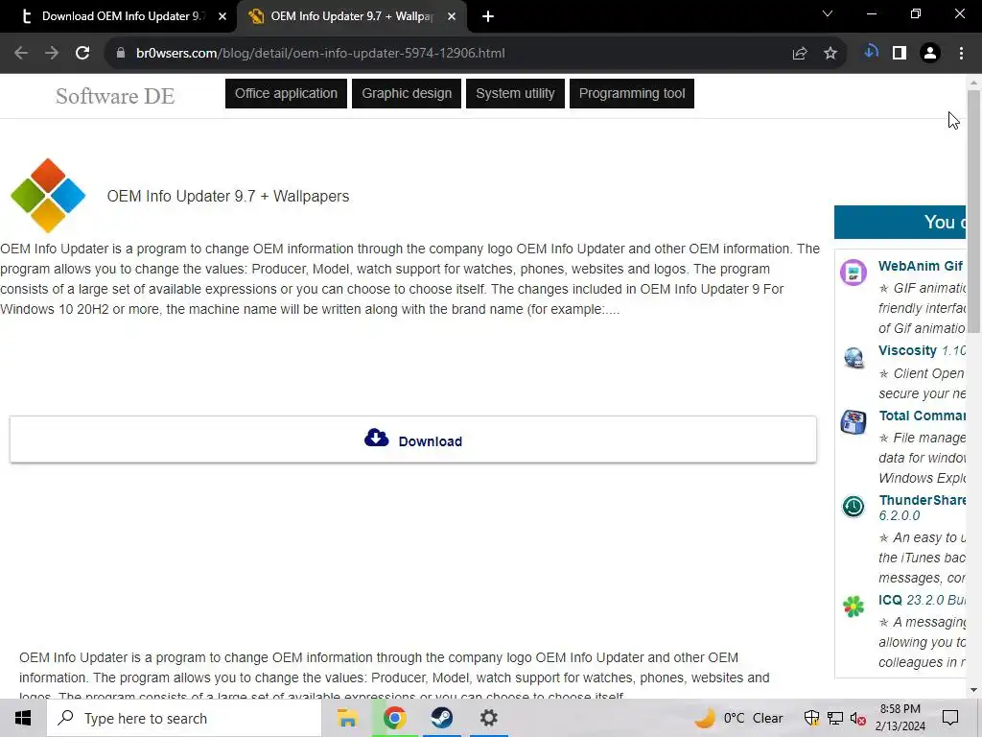Click the browser back arrow
This screenshot has height=737, width=982.
pyautogui.click(x=21, y=54)
